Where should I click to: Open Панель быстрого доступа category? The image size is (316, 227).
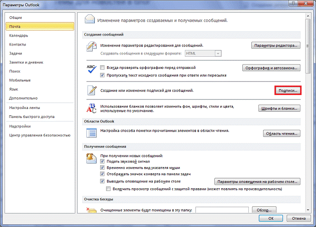(x=40, y=117)
